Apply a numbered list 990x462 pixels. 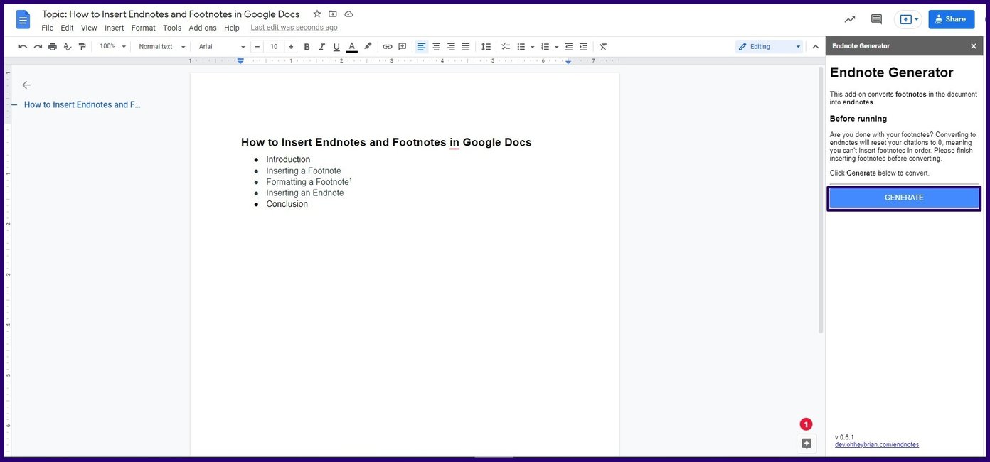(545, 47)
